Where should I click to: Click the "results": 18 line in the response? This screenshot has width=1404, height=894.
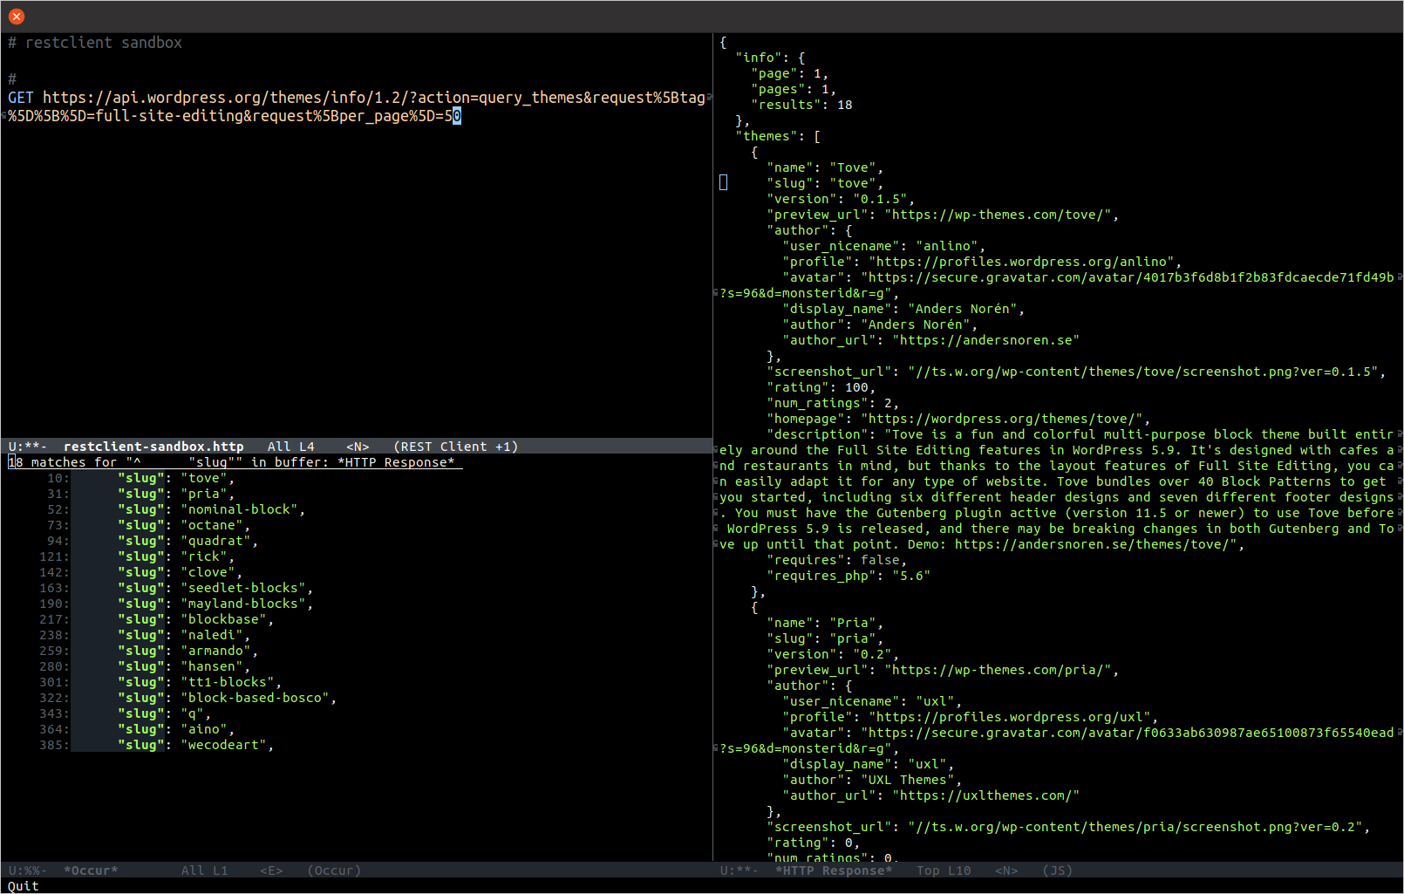tap(801, 105)
